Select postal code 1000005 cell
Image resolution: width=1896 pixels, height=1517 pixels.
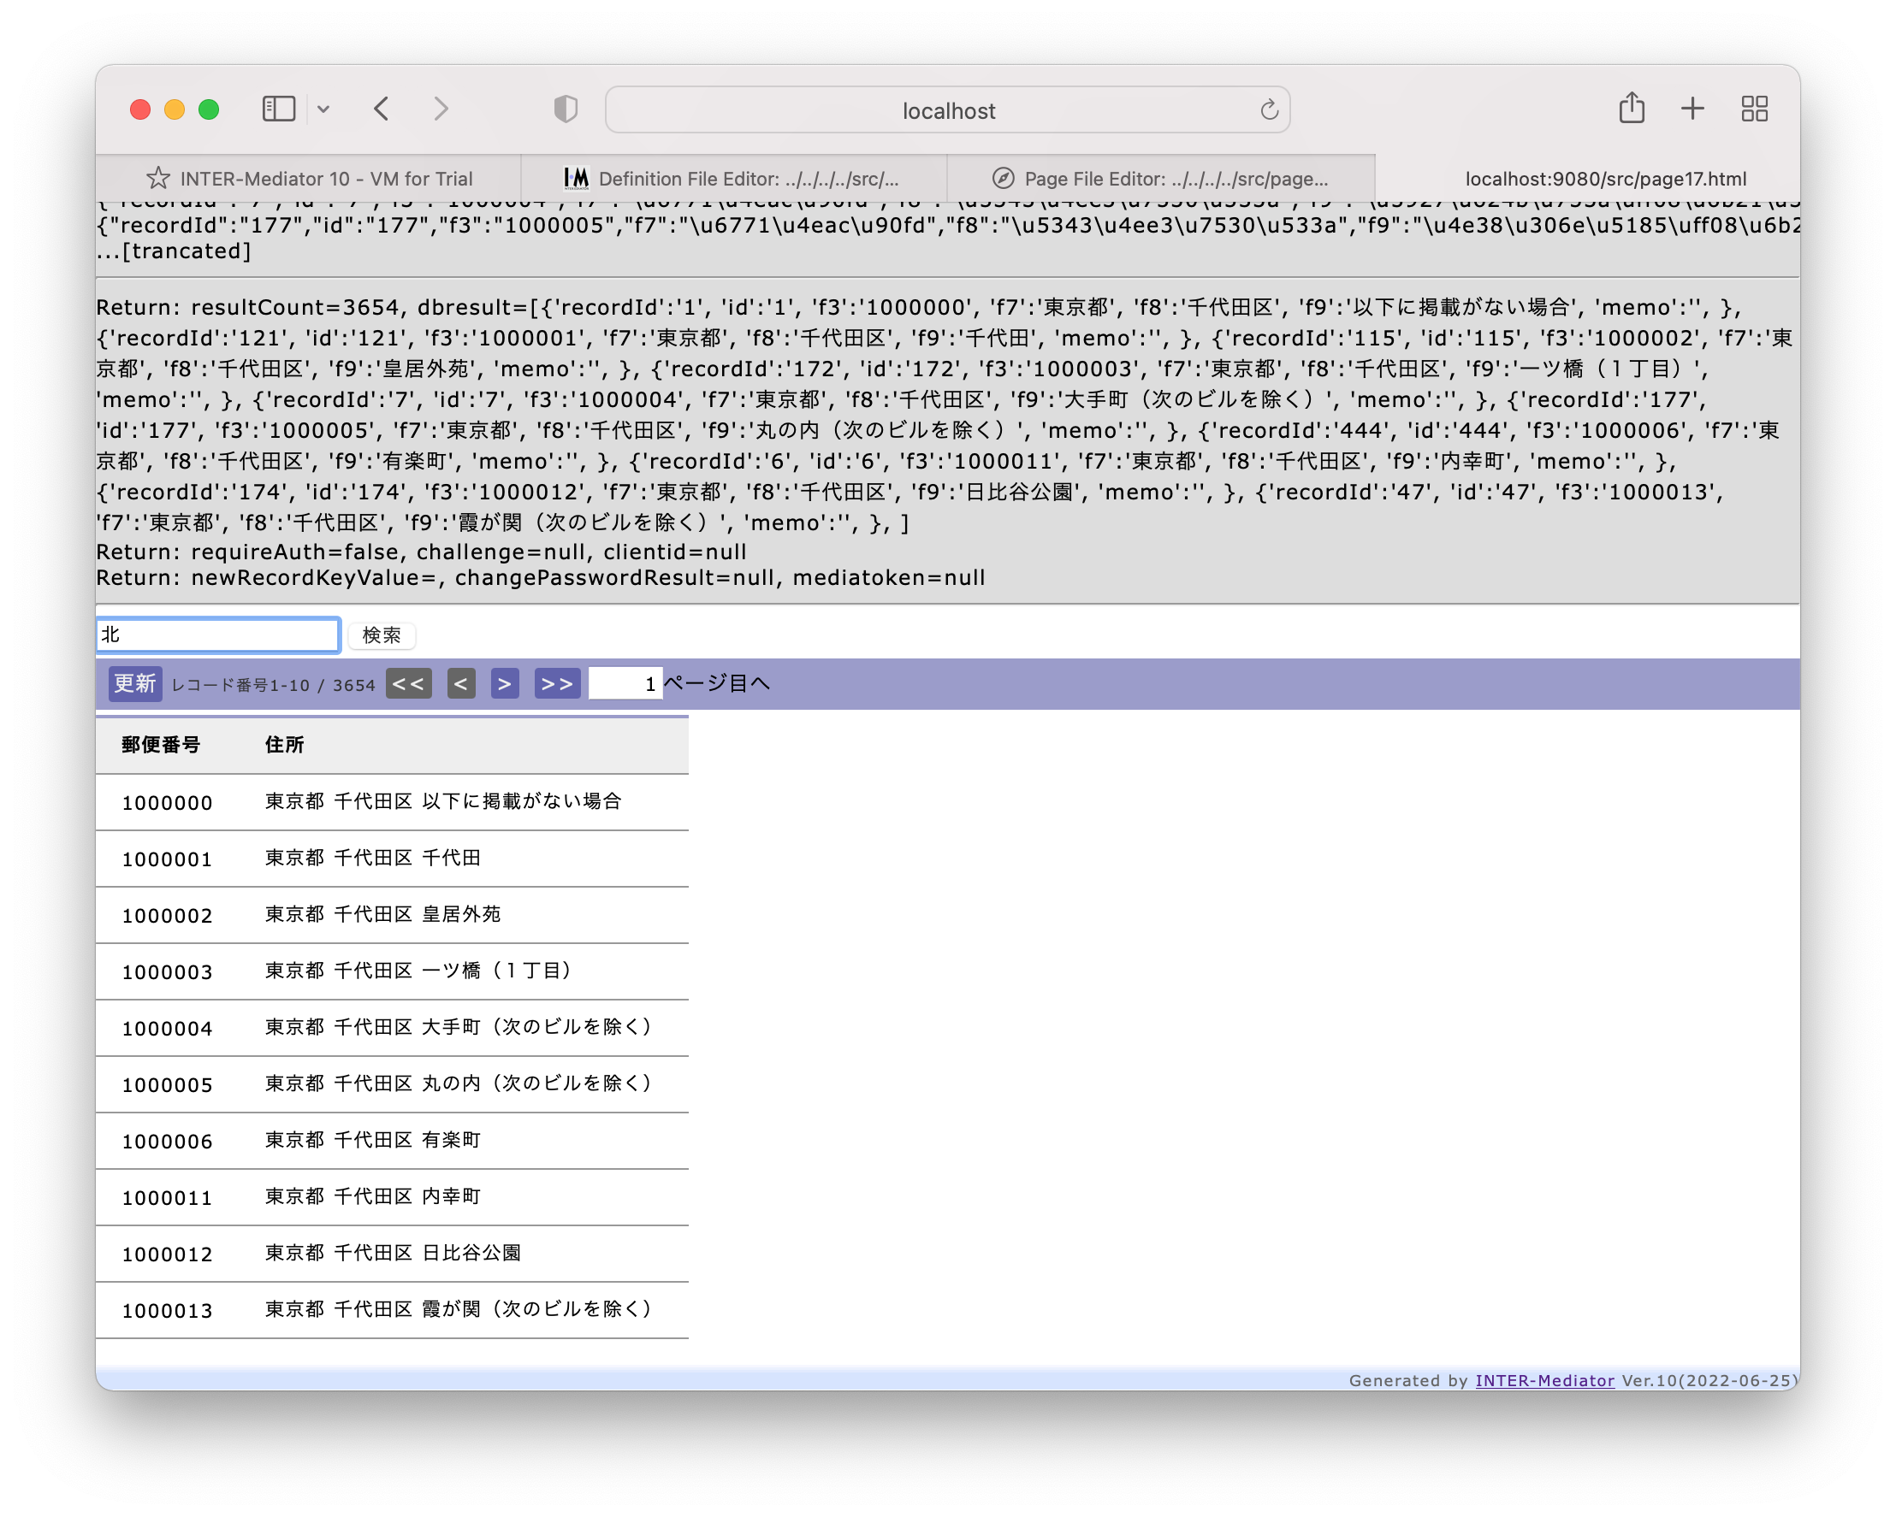[x=167, y=1084]
